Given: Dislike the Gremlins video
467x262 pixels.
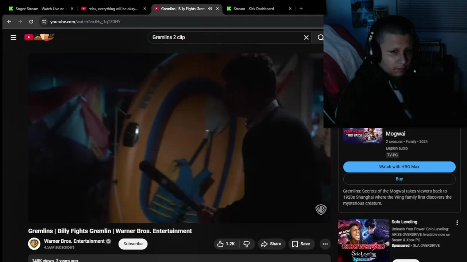Looking at the screenshot, I should 247,244.
